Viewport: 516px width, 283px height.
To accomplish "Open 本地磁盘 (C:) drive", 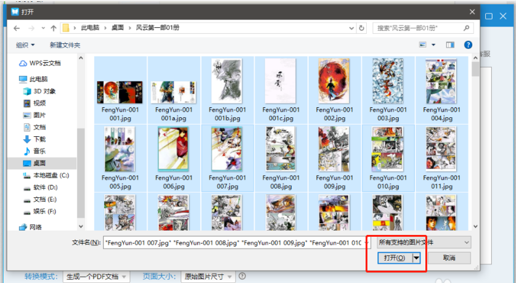I will 46,175.
